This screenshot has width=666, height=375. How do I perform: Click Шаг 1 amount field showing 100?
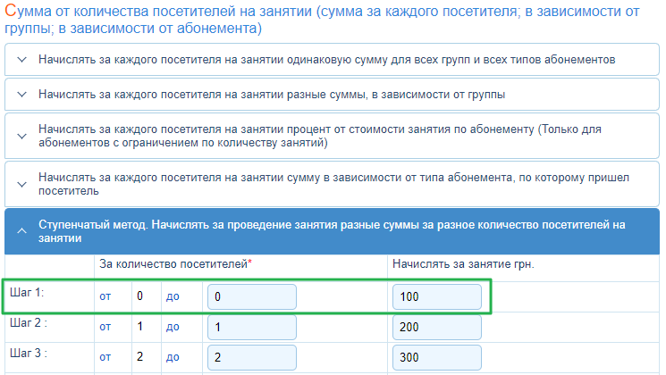coord(436,296)
